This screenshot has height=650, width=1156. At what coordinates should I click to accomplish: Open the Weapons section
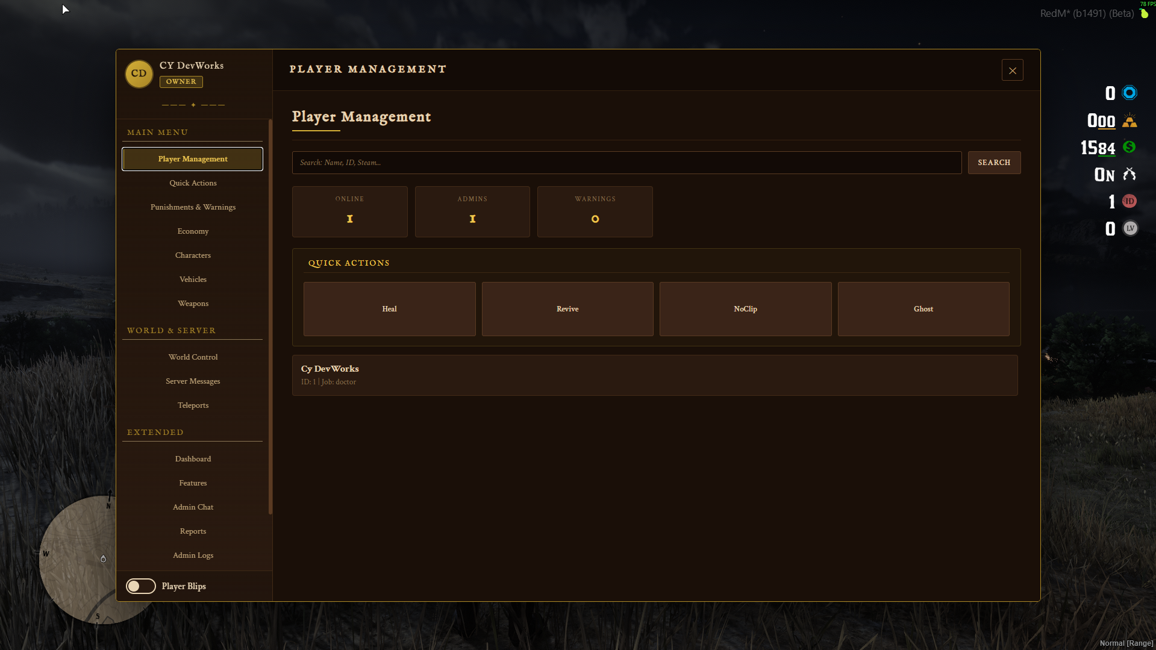click(193, 304)
